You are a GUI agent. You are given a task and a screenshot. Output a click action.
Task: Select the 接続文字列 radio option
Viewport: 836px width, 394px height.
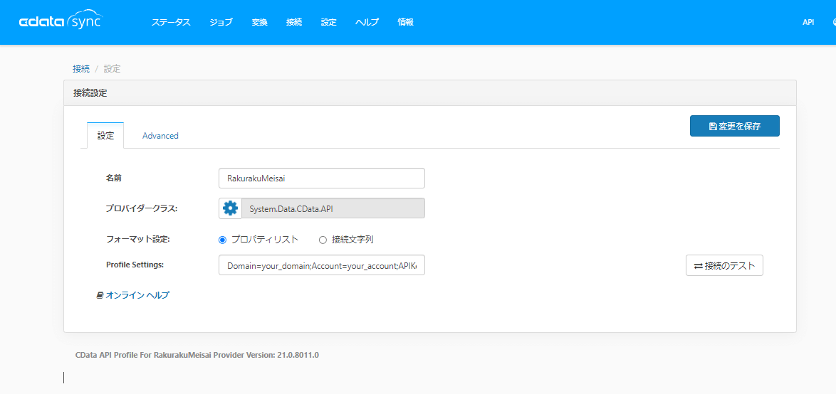click(x=323, y=240)
